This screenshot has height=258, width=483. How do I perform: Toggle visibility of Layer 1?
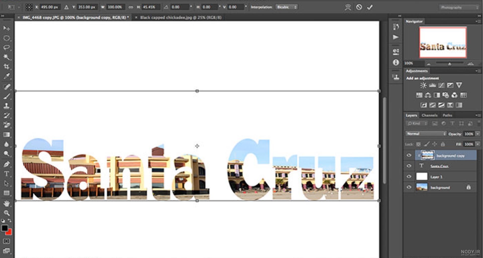pyautogui.click(x=409, y=177)
